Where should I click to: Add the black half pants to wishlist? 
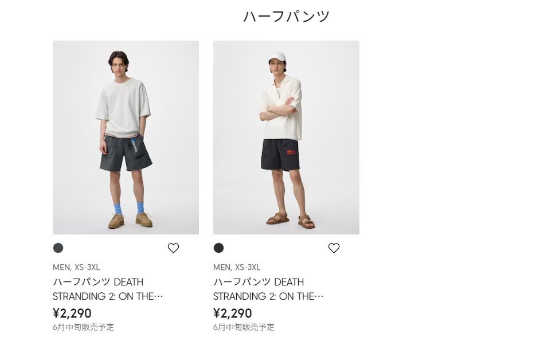tap(334, 248)
